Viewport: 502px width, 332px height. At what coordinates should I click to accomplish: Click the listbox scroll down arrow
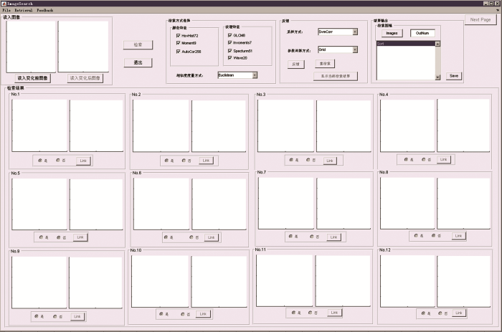437,77
